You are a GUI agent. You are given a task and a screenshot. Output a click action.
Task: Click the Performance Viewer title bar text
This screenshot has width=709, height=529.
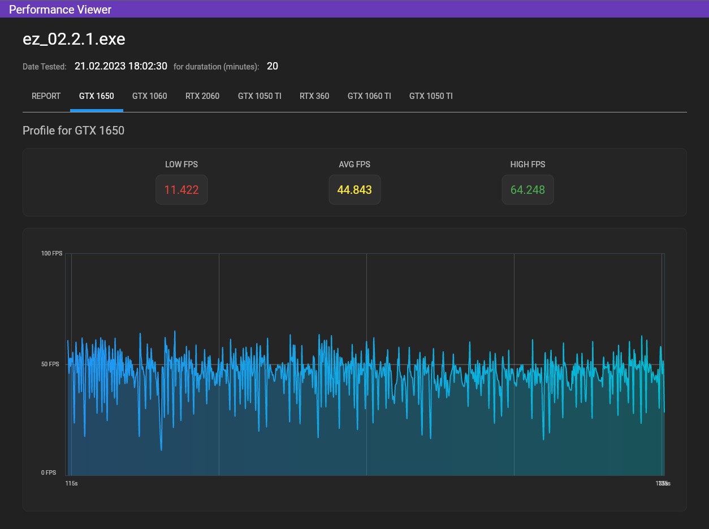[x=60, y=10]
